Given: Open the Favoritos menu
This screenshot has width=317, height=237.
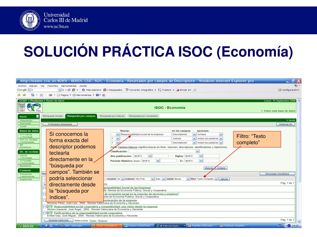Looking at the screenshot, I should pos(53,86).
